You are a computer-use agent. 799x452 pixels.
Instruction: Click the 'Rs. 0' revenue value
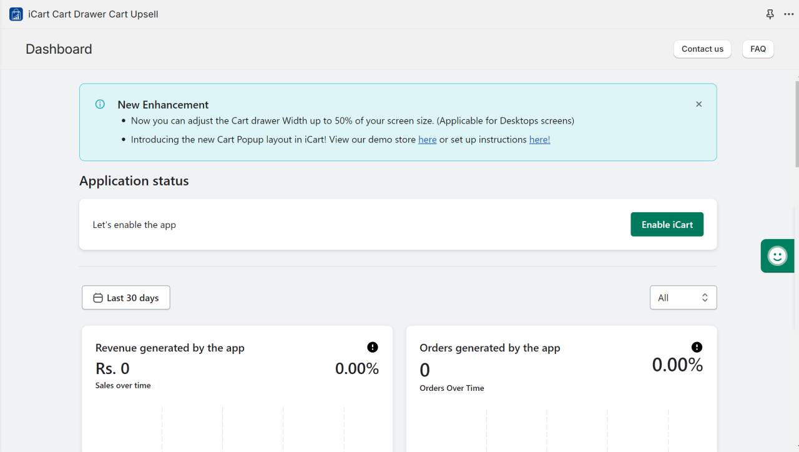112,368
